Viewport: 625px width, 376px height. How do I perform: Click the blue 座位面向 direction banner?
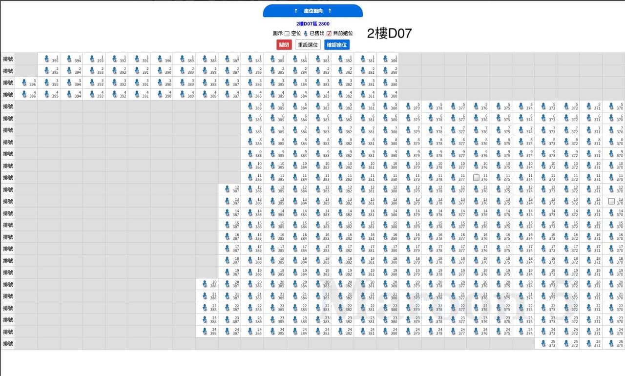coord(313,11)
